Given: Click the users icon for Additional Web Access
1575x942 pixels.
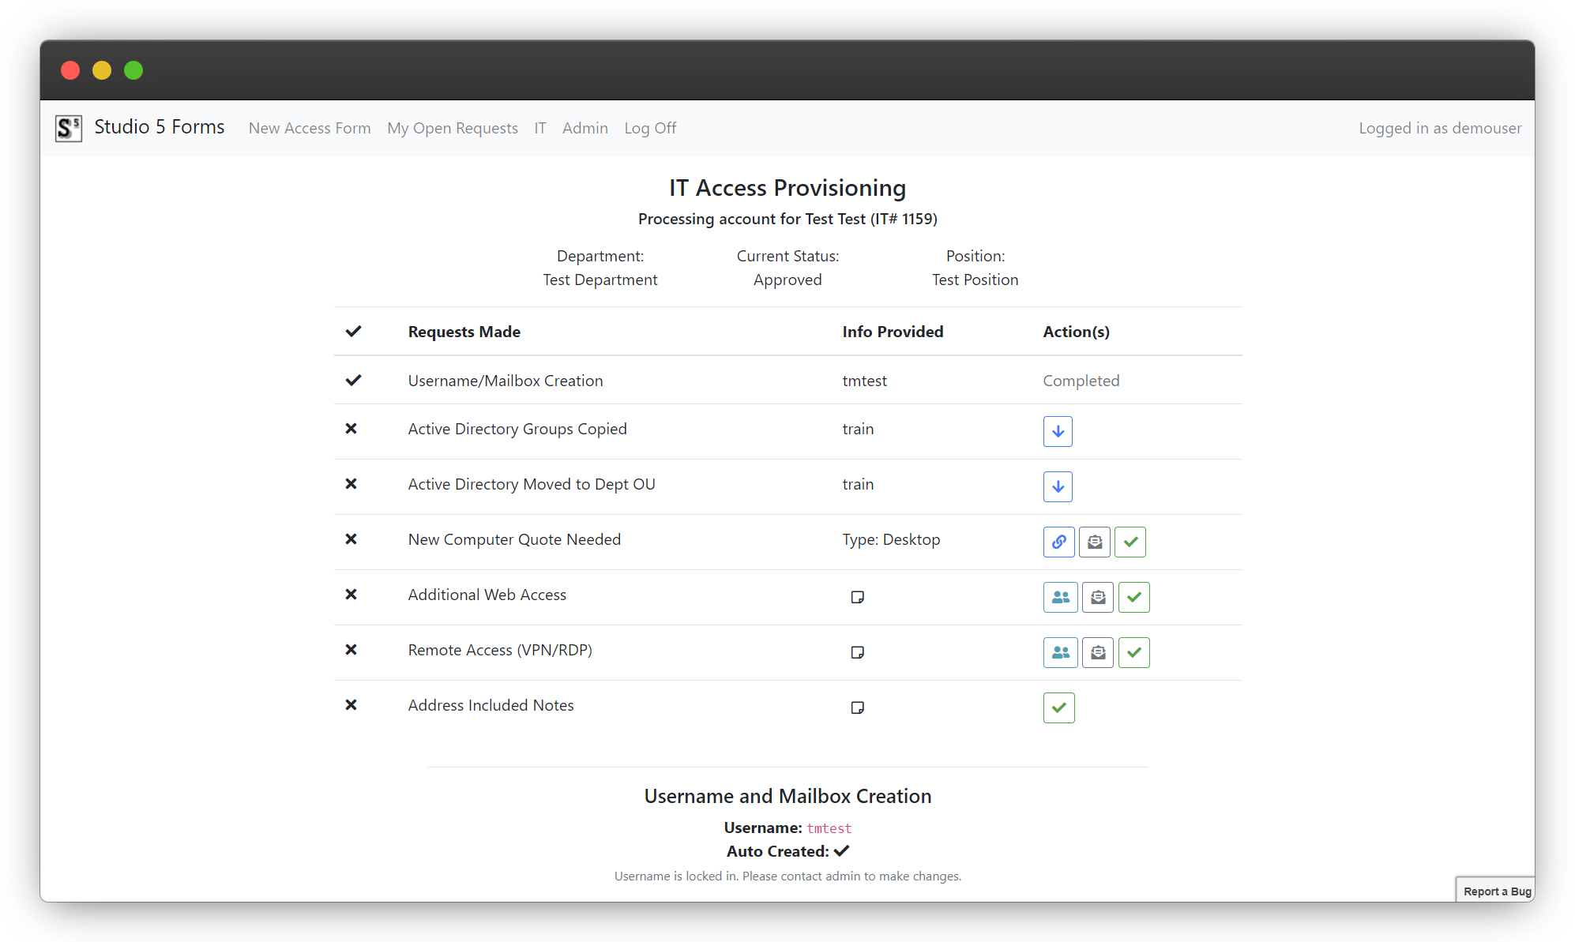Looking at the screenshot, I should (1061, 597).
